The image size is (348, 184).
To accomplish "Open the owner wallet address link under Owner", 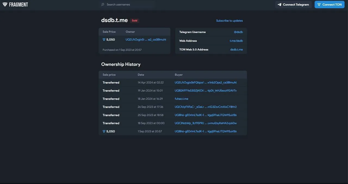I will [146, 40].
